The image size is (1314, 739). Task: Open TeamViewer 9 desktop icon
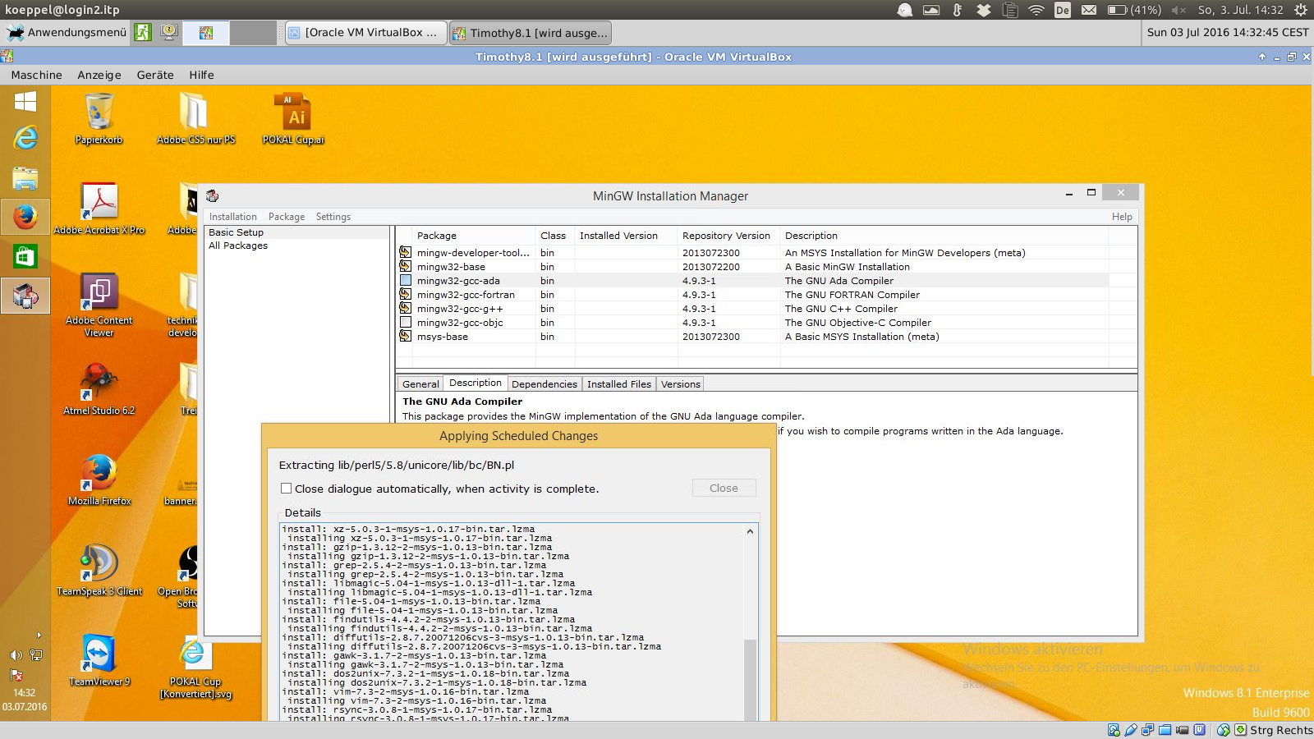click(99, 660)
